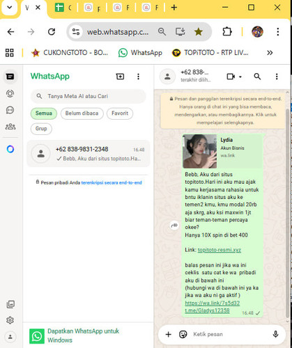The height and width of the screenshot is (348, 292).
Task: Open contact avatar in chat header
Action: point(167,77)
